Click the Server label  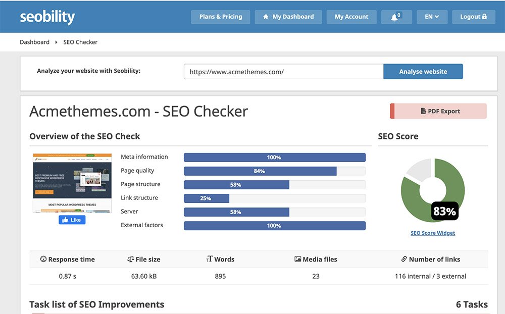point(129,212)
